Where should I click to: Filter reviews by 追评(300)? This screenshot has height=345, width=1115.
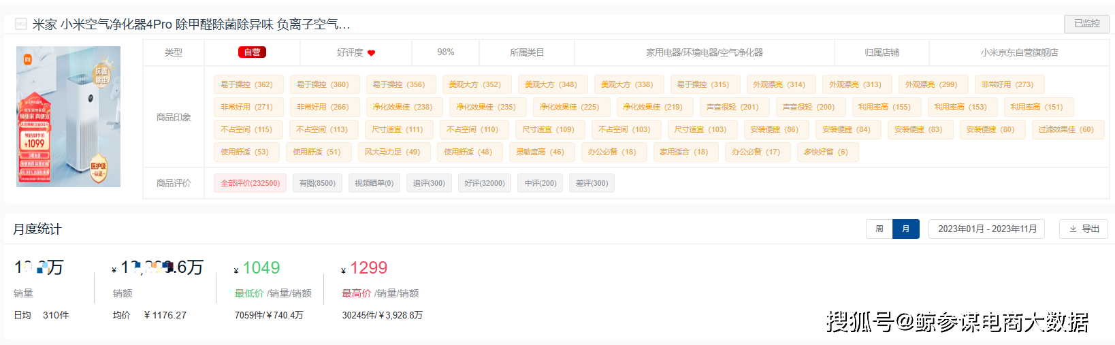(429, 183)
